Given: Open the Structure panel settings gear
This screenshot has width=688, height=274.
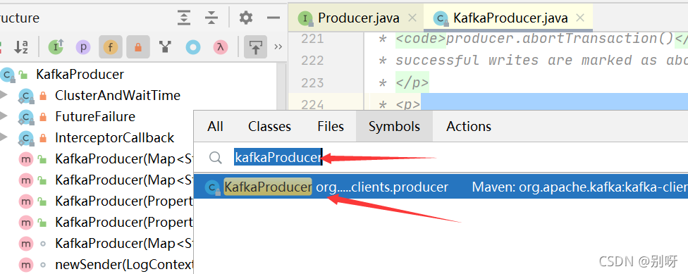Looking at the screenshot, I should [x=246, y=18].
